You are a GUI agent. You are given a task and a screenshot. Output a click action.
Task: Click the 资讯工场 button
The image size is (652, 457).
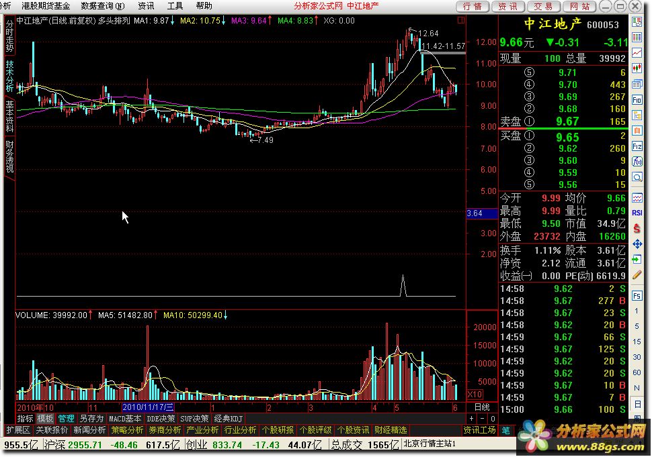click(x=479, y=430)
